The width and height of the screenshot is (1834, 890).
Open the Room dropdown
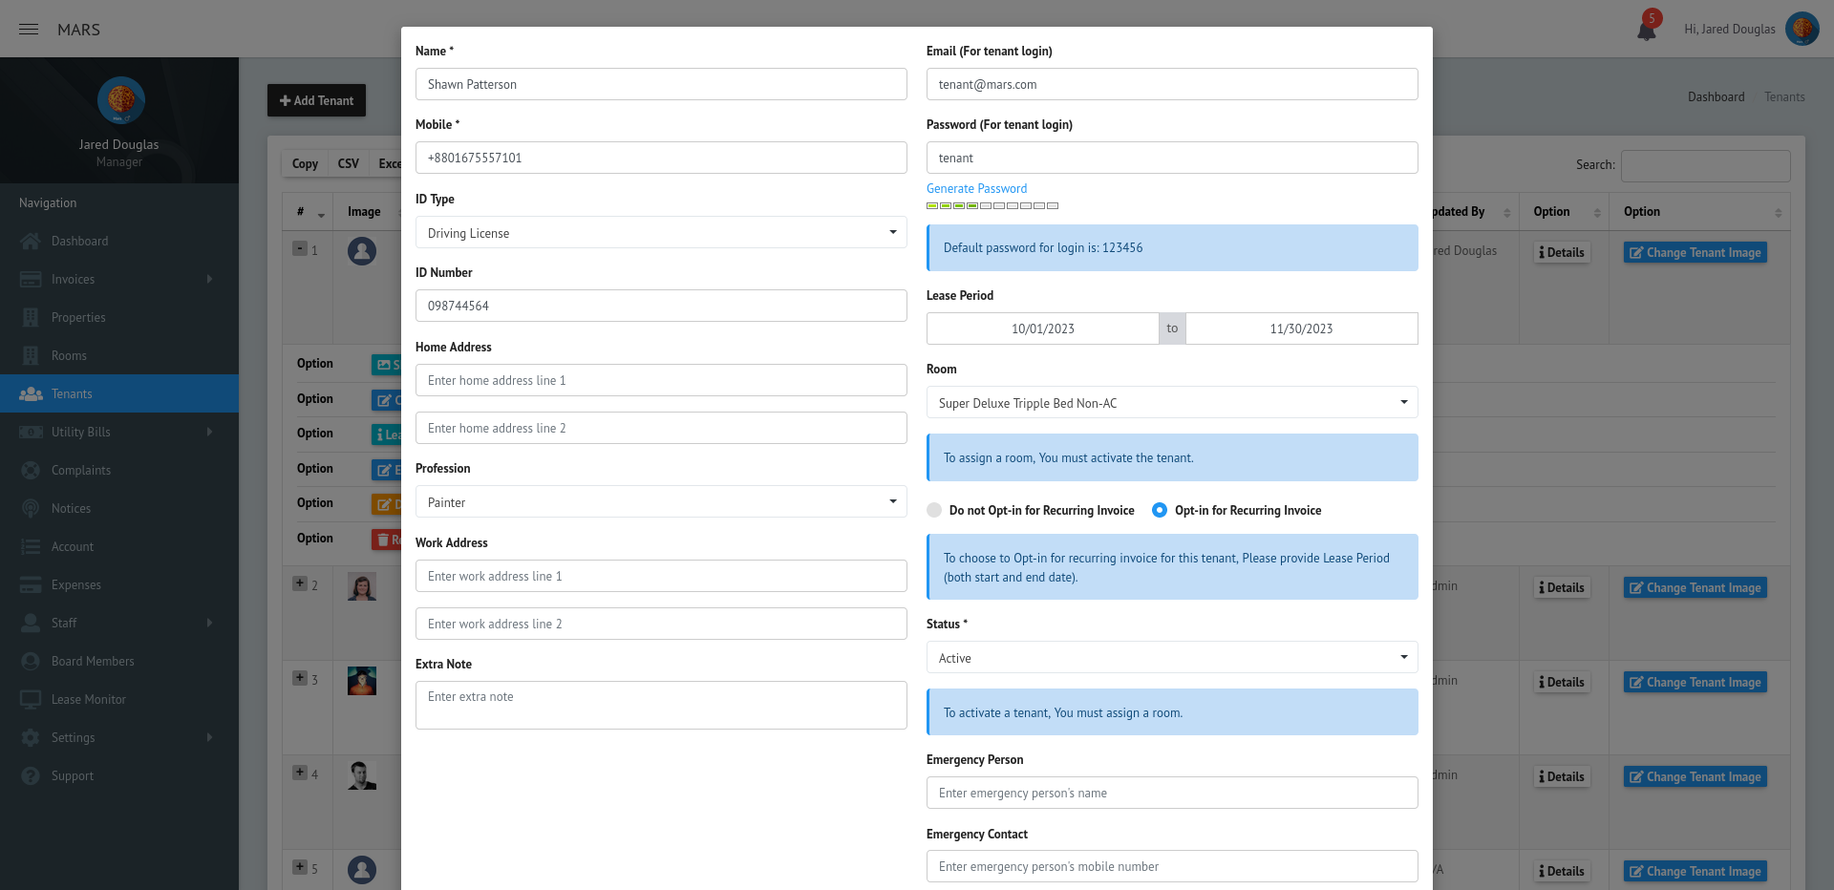(1172, 403)
